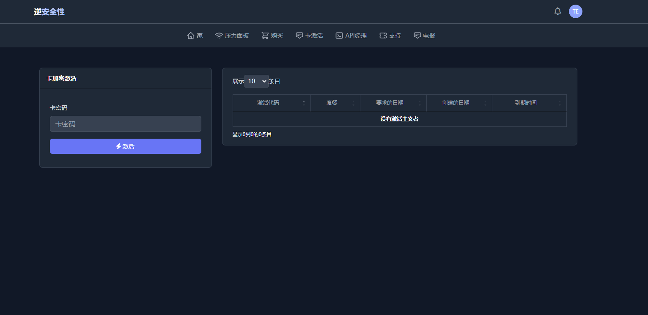The image size is (648, 315).
Task: Click the 展示 label before the dropdown
Action: (x=238, y=81)
